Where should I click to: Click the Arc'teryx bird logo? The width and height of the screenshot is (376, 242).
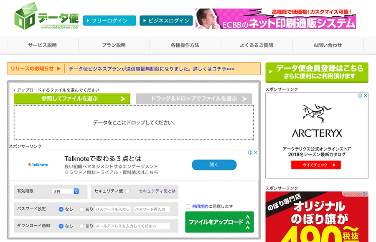tap(317, 113)
